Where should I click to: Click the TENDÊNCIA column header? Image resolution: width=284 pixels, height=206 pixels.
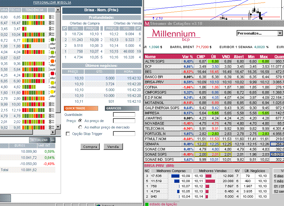35,10
